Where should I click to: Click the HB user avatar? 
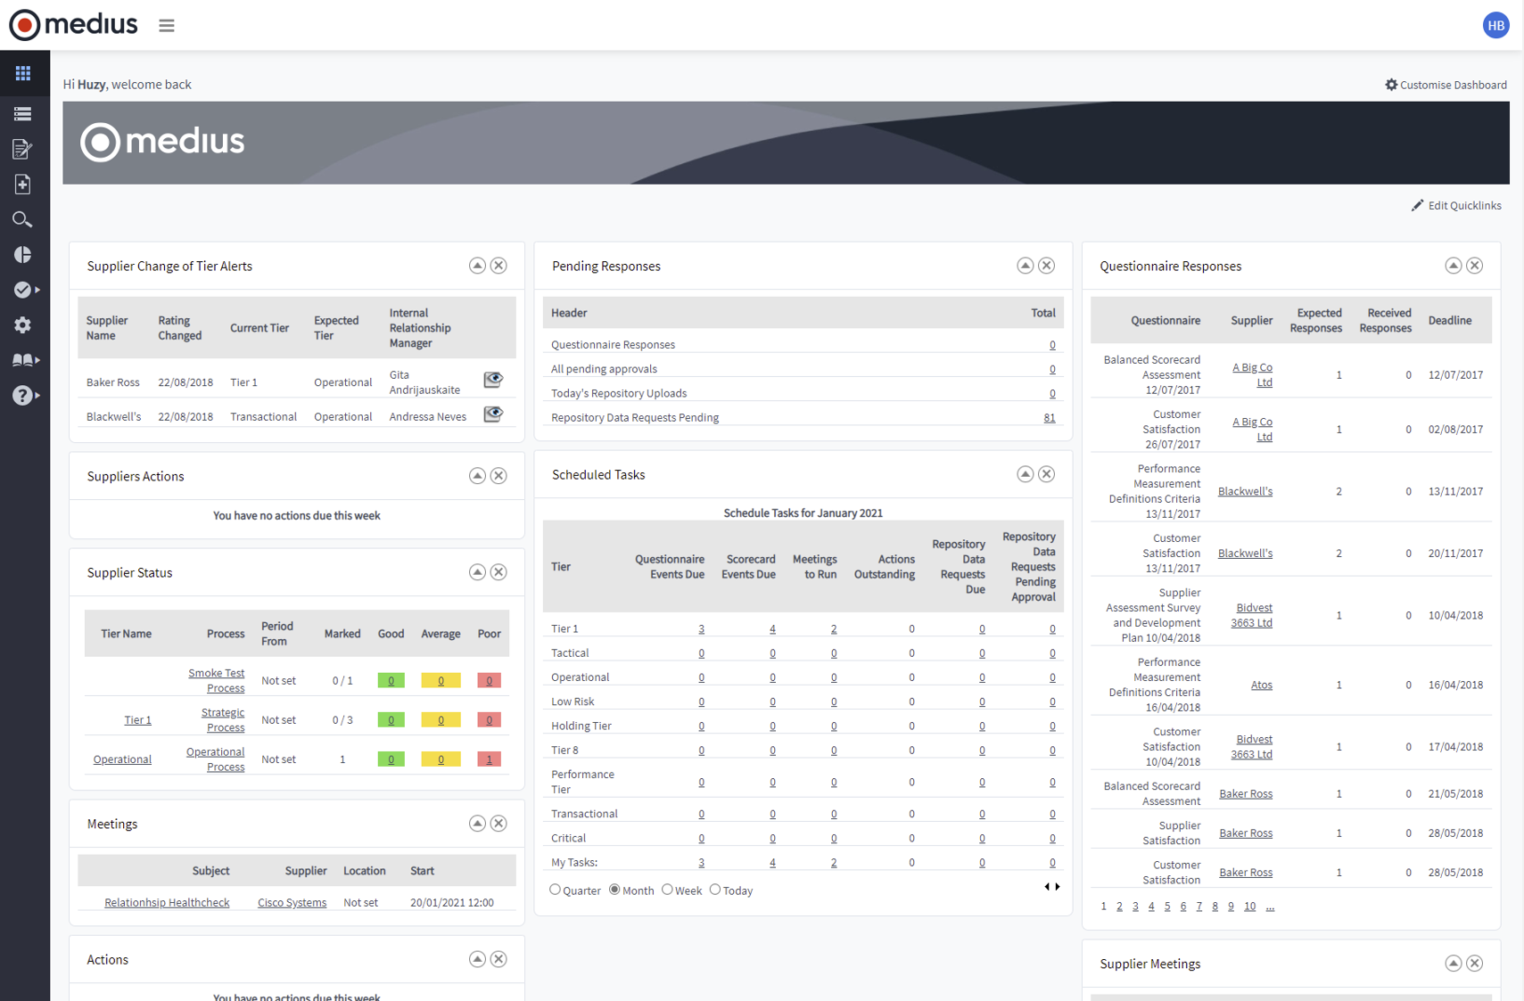pos(1495,25)
